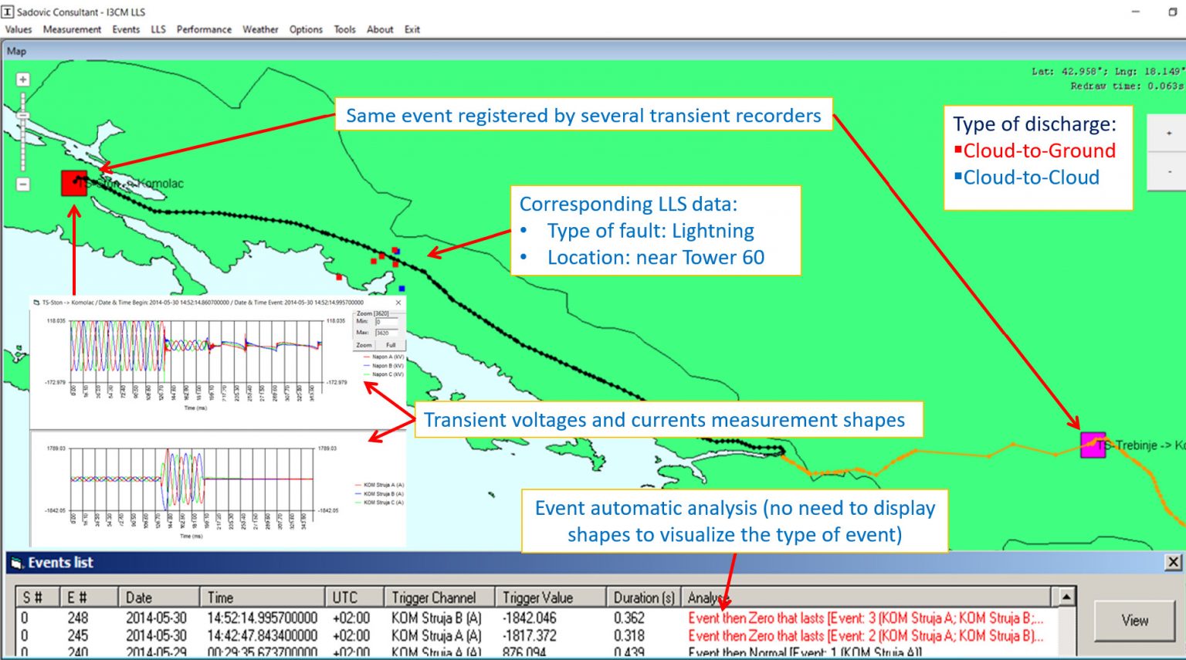Toggle the Napon C (kV) voltage trace
The height and width of the screenshot is (660, 1186).
point(384,374)
